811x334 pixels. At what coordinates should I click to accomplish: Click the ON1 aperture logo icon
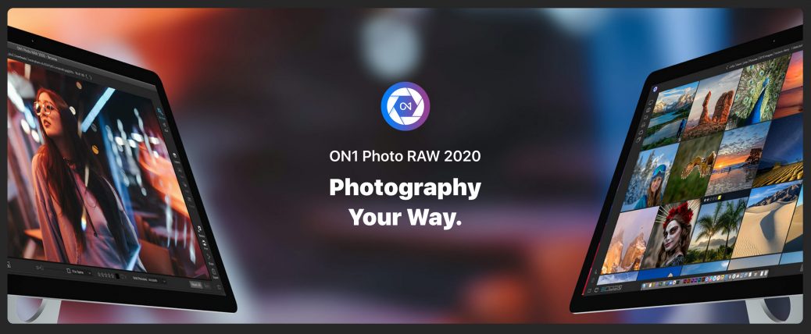pyautogui.click(x=405, y=106)
